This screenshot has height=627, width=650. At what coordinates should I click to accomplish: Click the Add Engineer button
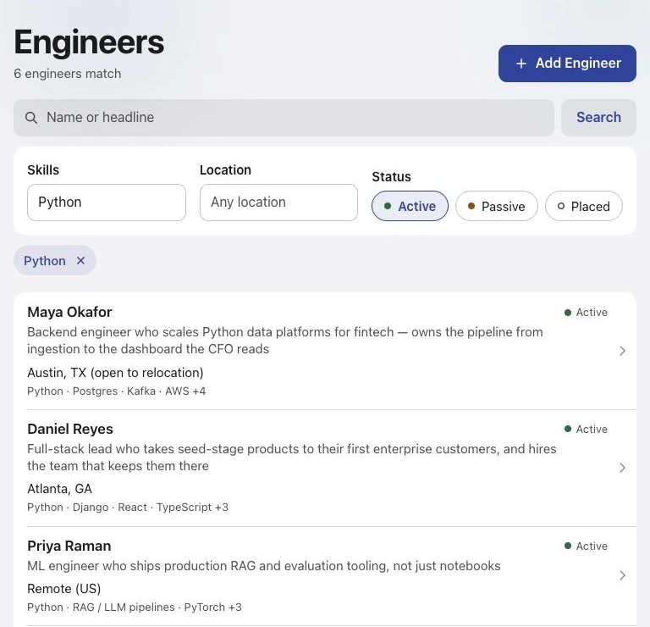567,64
